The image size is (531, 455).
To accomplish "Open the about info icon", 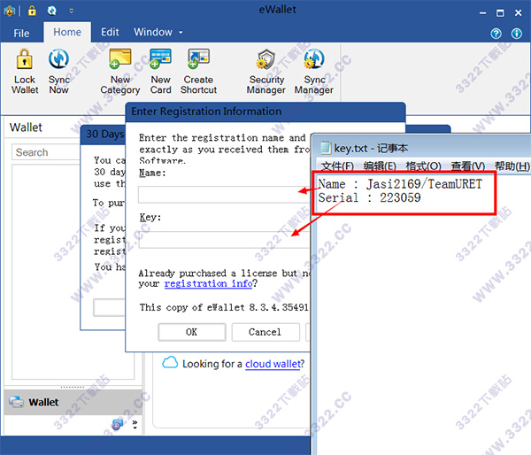I will pyautogui.click(x=517, y=34).
